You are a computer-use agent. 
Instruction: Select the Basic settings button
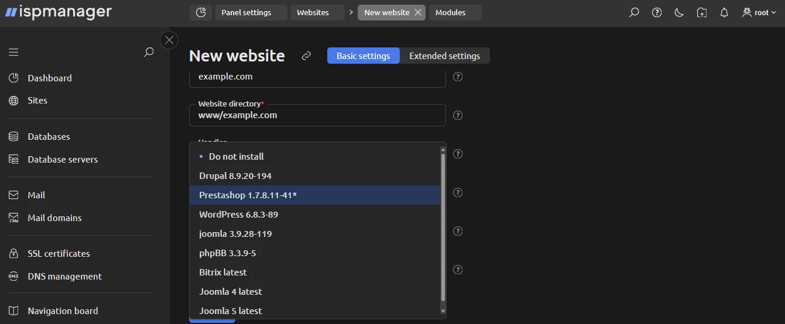coord(363,56)
